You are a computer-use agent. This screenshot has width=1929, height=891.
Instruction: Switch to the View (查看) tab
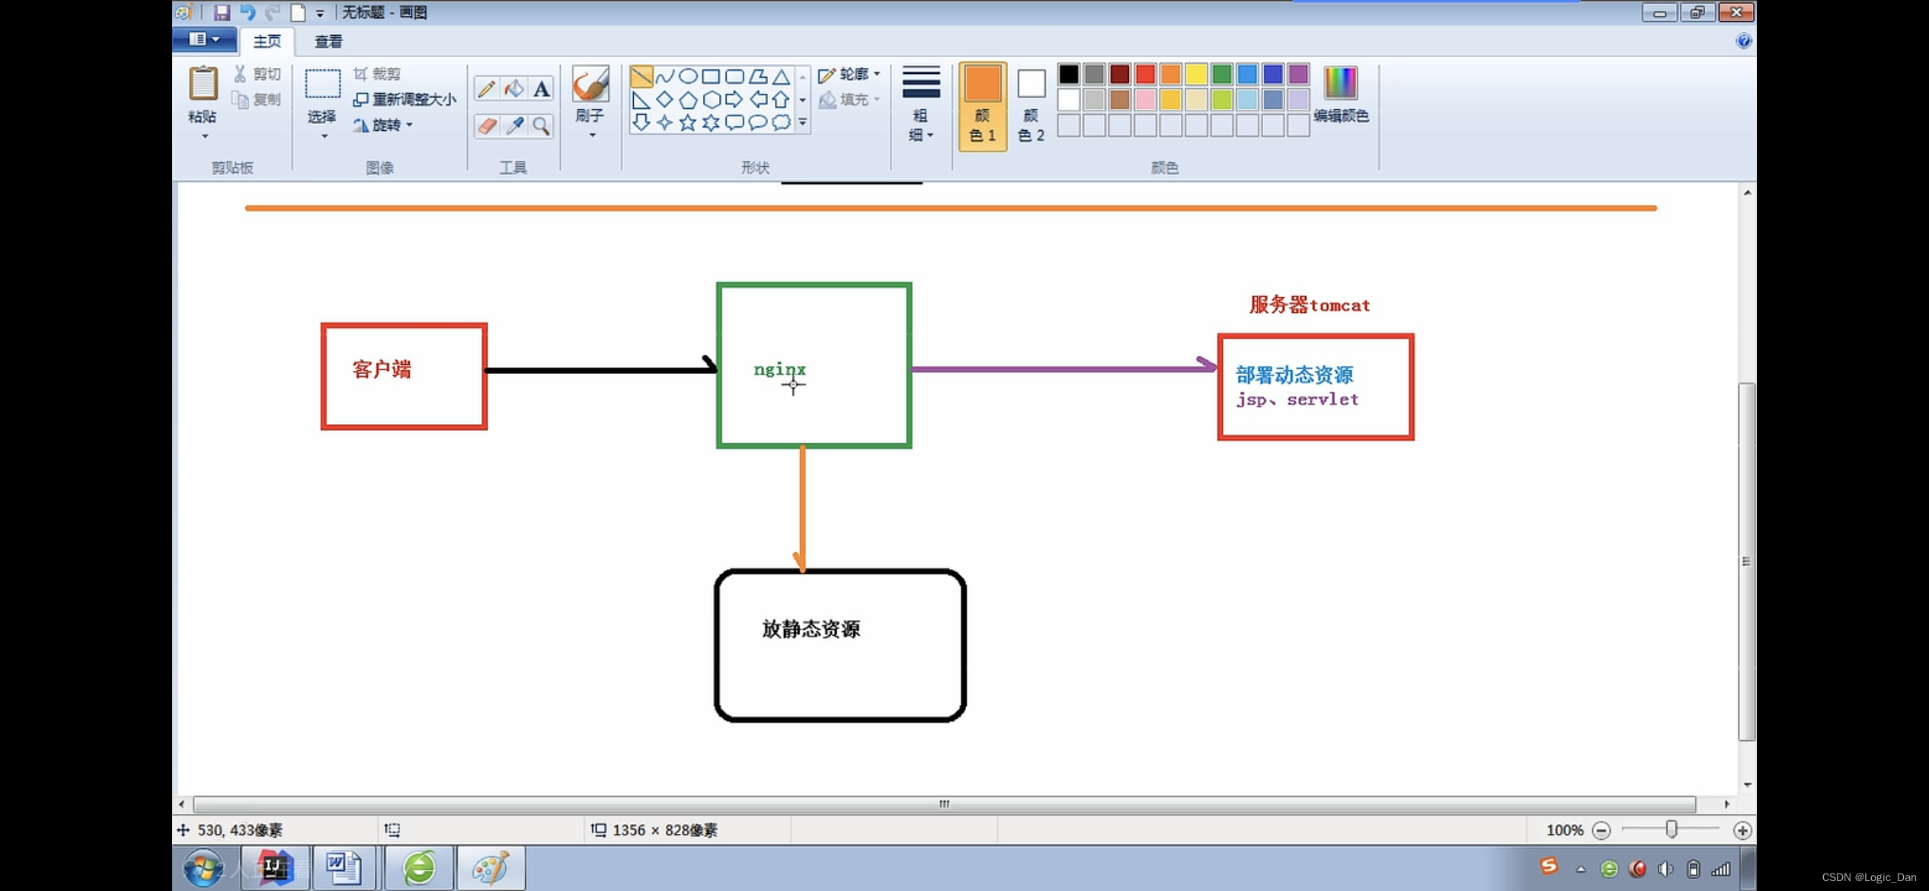point(328,41)
